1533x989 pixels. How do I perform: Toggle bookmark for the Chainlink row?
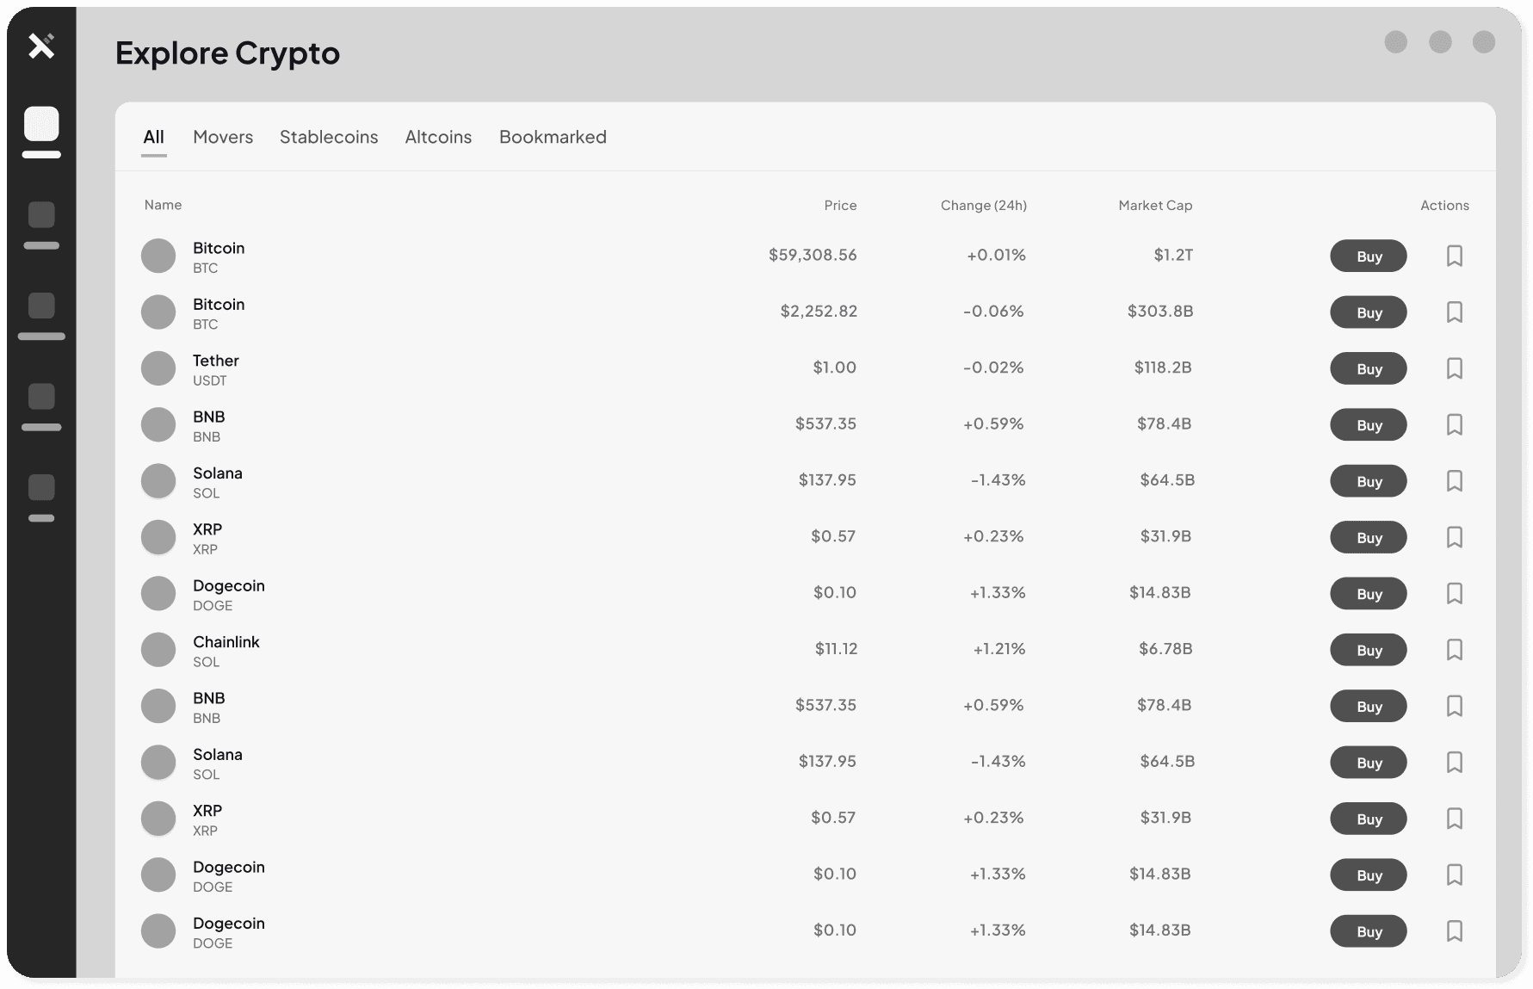pos(1455,650)
